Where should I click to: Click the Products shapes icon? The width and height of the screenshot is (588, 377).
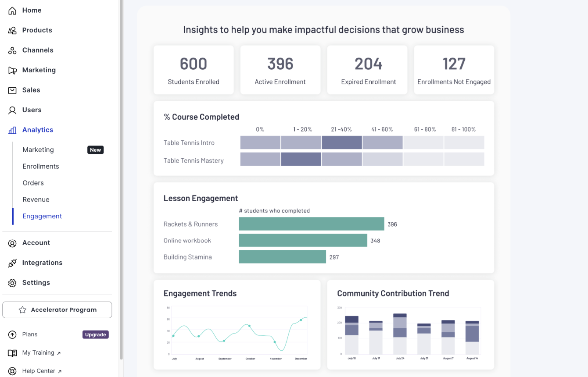coord(12,30)
